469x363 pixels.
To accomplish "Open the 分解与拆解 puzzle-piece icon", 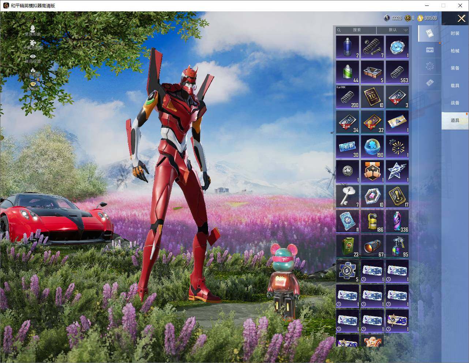I will coord(33,45).
